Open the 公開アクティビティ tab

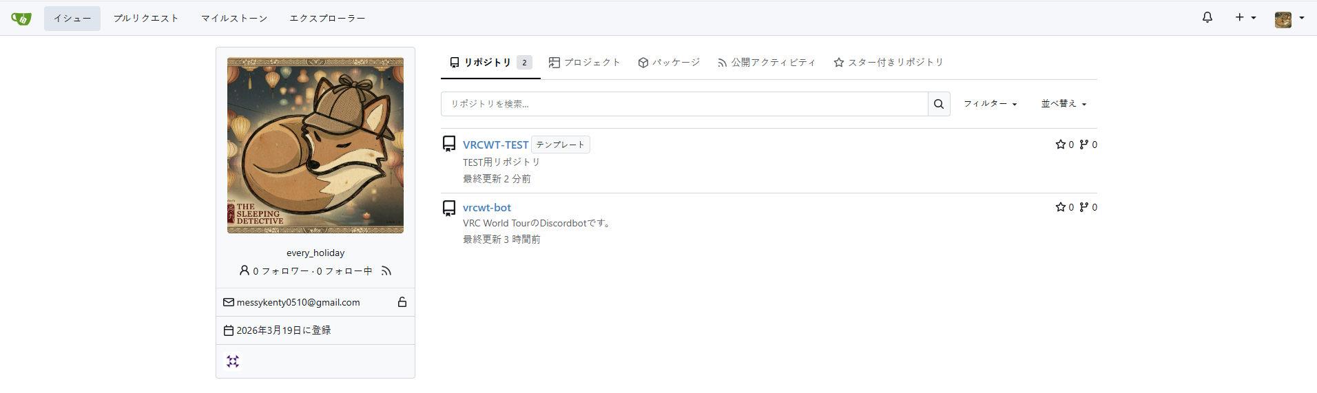pyautogui.click(x=766, y=63)
